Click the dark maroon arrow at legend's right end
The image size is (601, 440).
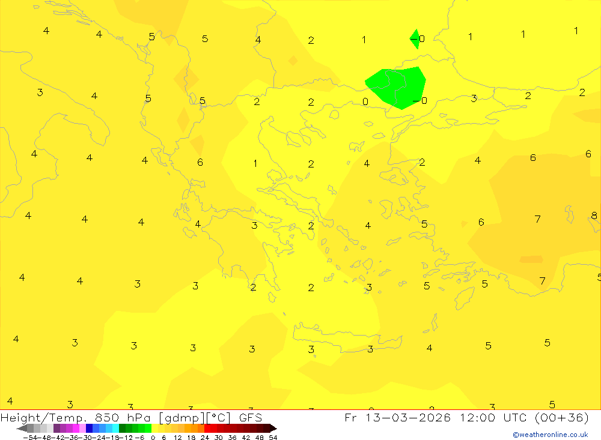(273, 428)
